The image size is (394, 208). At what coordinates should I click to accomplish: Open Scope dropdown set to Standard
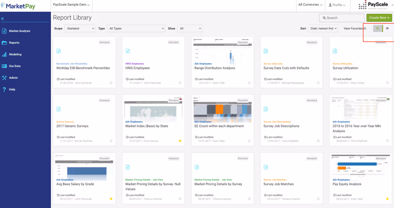point(80,28)
